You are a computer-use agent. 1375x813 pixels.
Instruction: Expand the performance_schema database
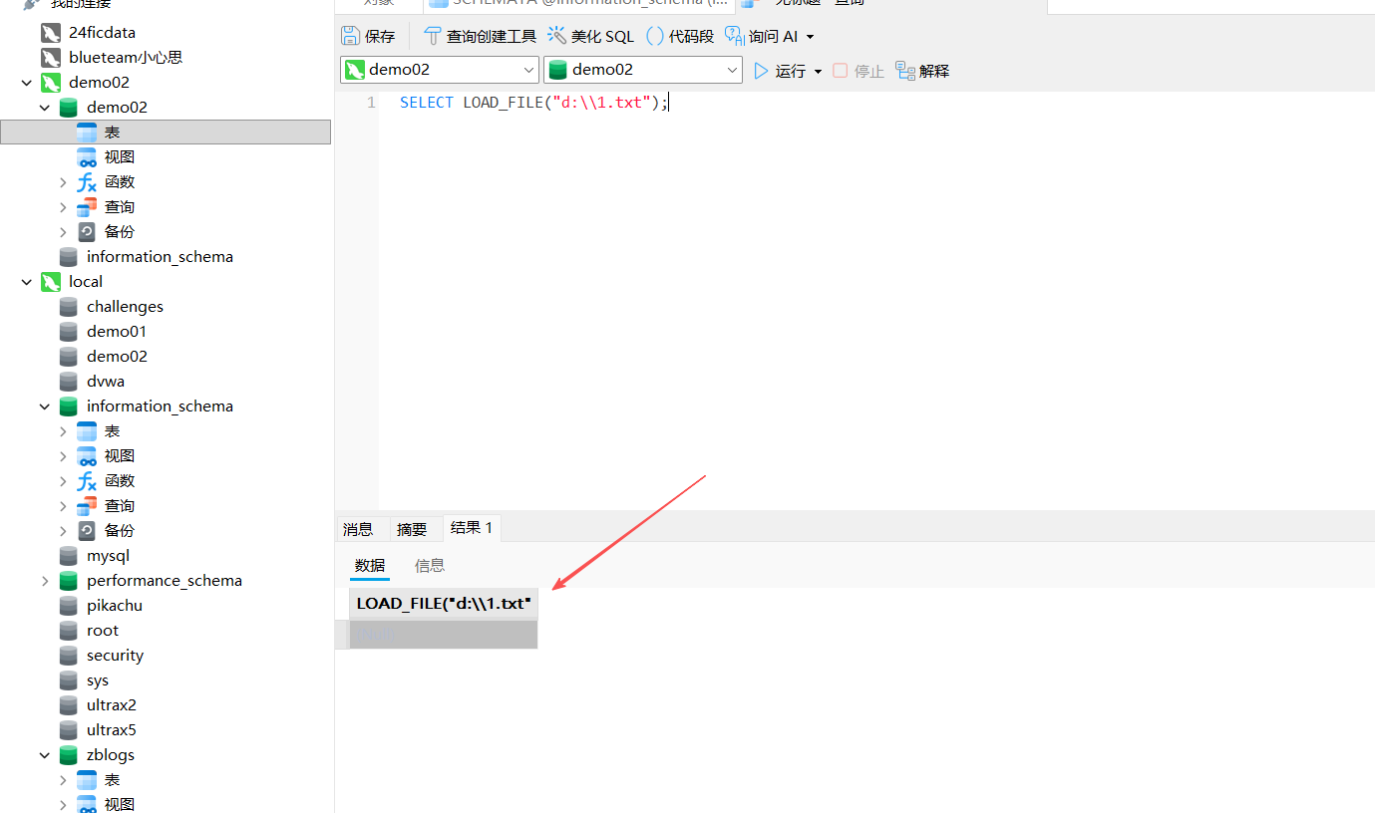pos(45,581)
